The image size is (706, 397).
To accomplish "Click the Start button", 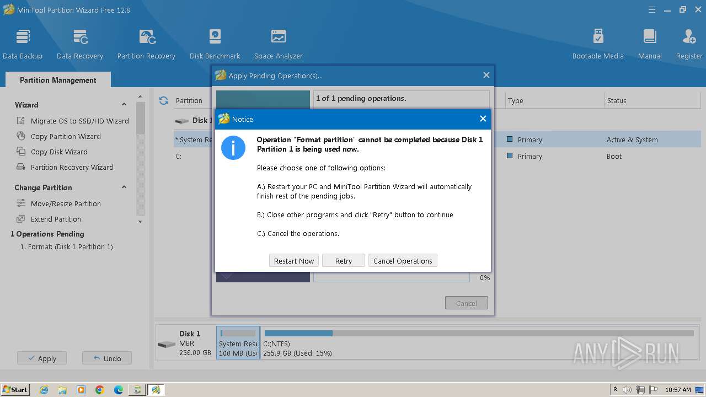I will 15,390.
